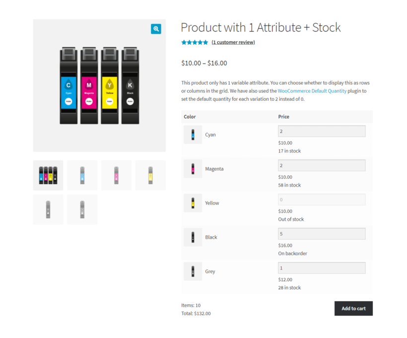Click the Magenta quantity input field

[321, 165]
